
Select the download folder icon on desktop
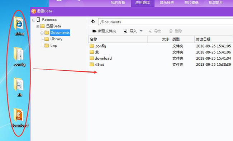(x=19, y=115)
